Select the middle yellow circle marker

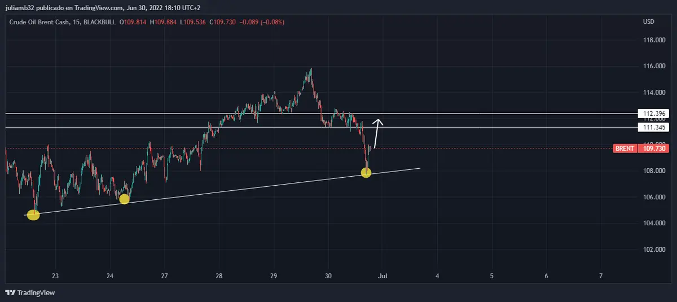pyautogui.click(x=124, y=199)
